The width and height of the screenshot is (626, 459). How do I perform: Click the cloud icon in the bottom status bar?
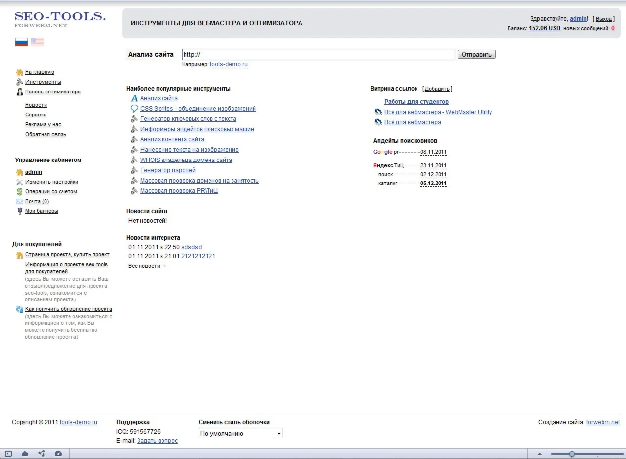coord(25,454)
